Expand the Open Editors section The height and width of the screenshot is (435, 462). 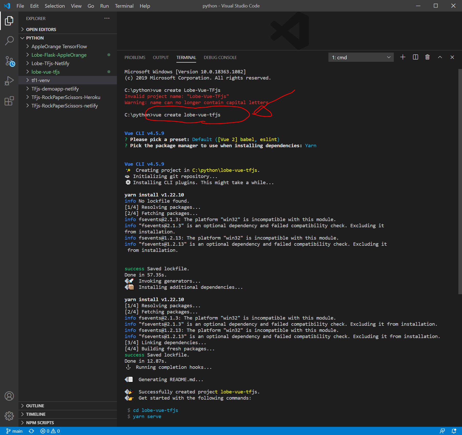tap(68, 29)
